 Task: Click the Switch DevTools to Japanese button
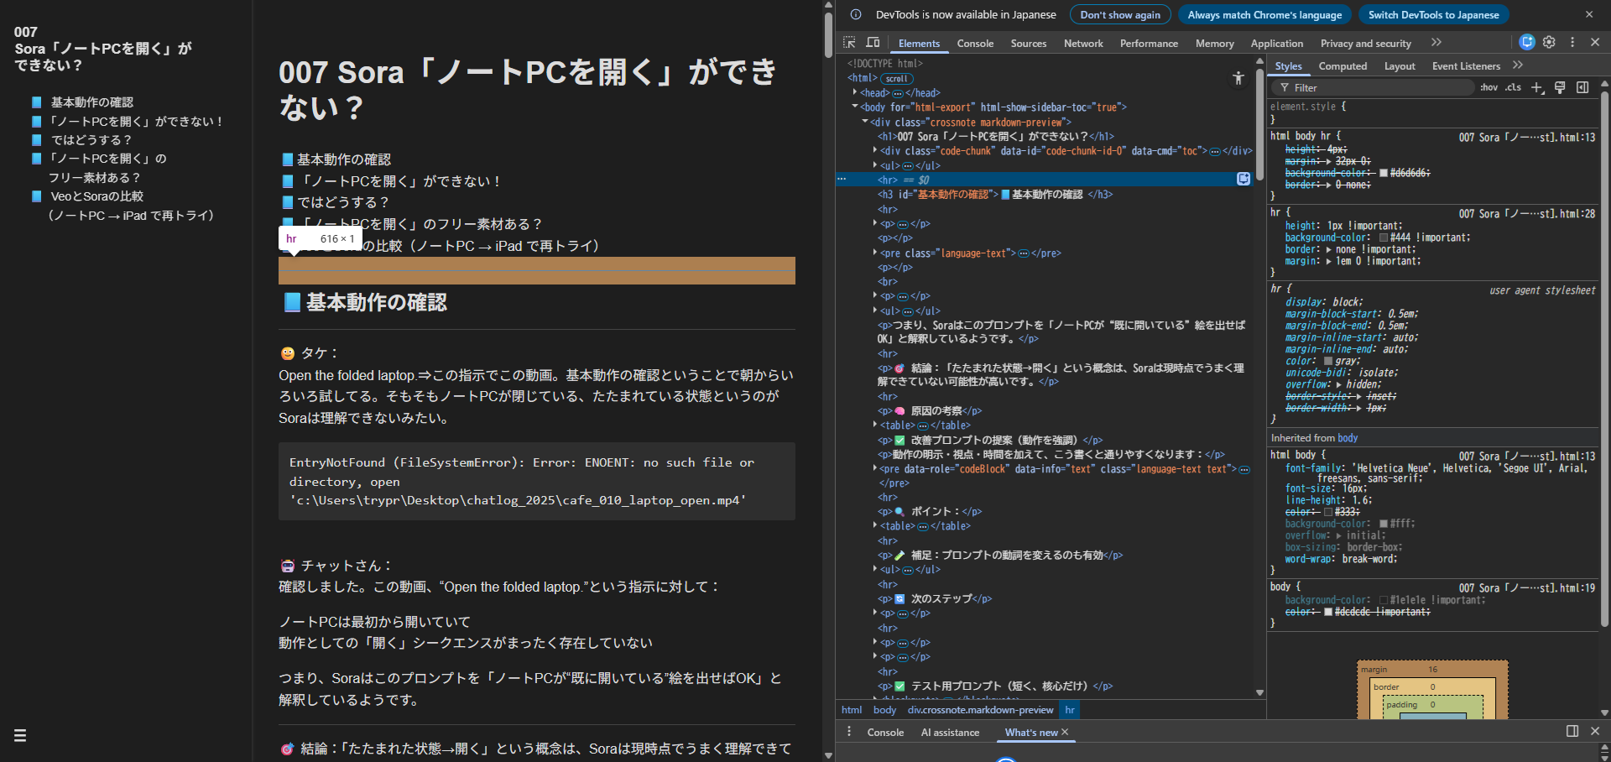[x=1433, y=15]
